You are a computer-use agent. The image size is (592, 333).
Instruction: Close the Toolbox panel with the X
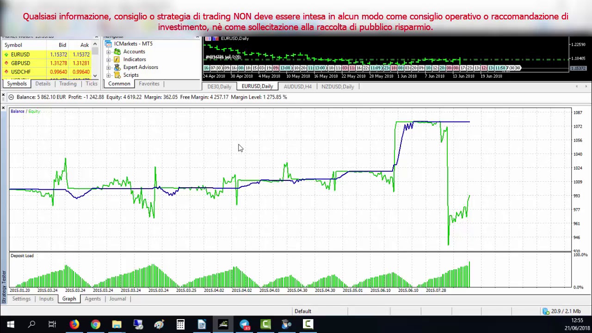pos(3,96)
